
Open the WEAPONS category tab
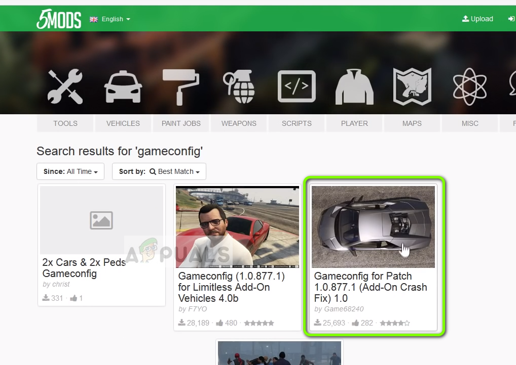click(x=239, y=123)
